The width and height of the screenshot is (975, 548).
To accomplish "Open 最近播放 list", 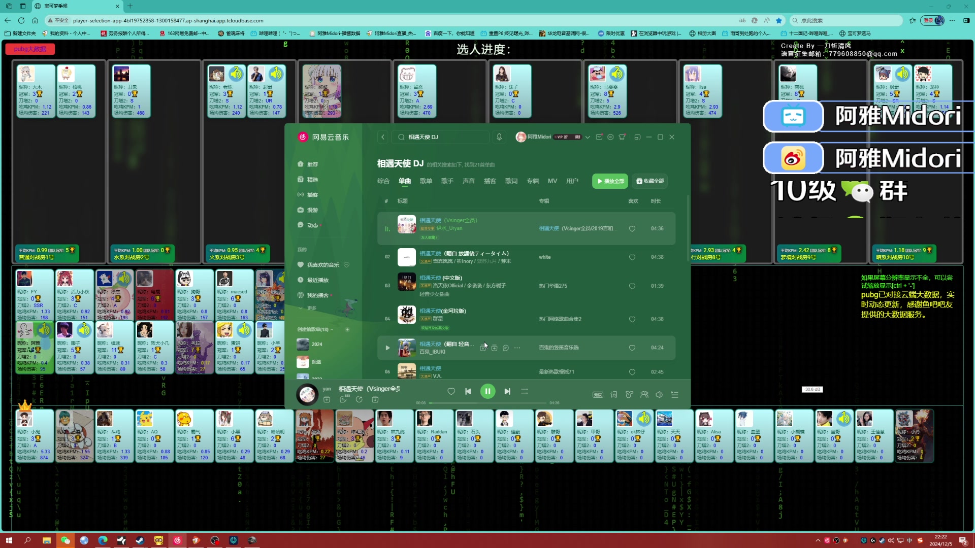I will [313, 280].
